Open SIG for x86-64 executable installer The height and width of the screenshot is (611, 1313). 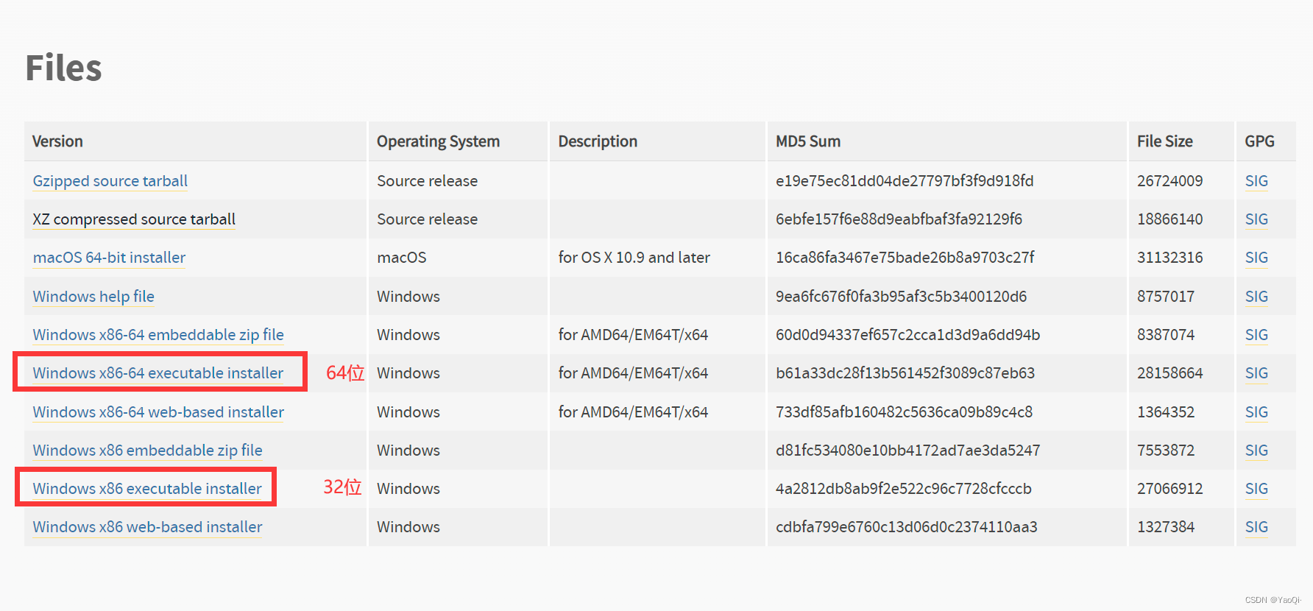coord(1256,373)
